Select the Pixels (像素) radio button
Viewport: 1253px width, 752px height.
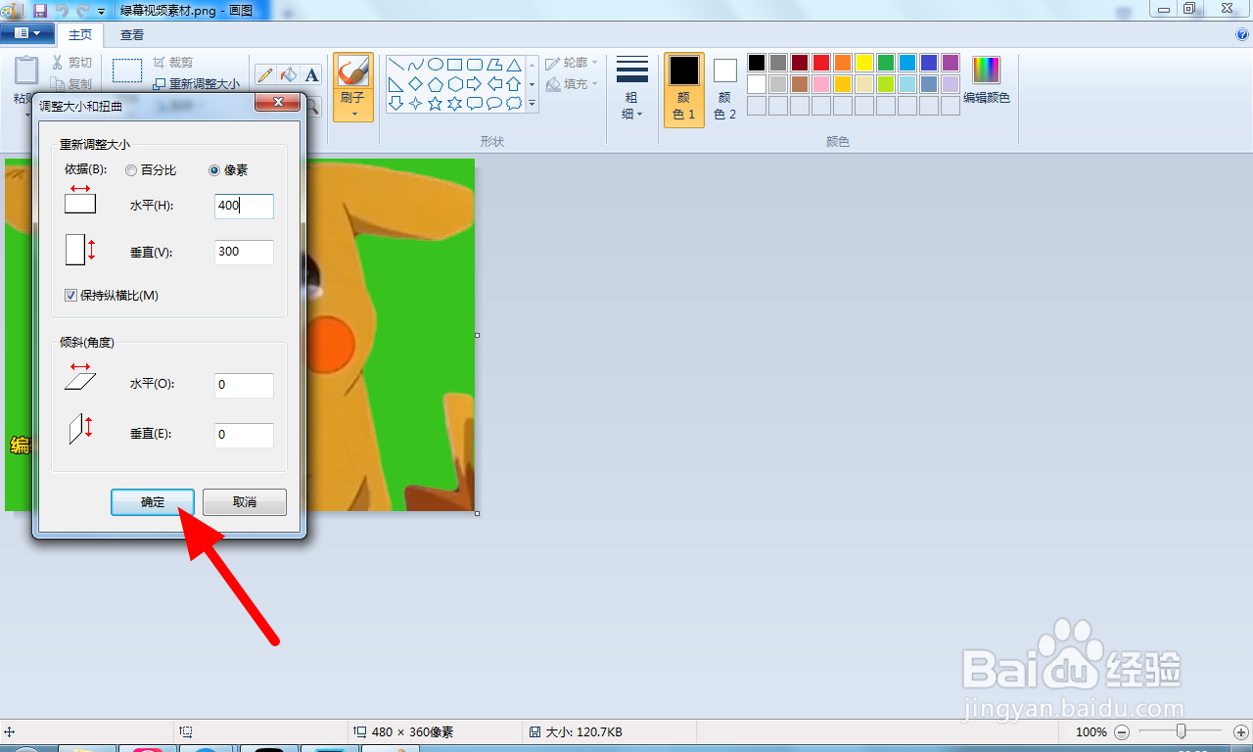pos(215,170)
